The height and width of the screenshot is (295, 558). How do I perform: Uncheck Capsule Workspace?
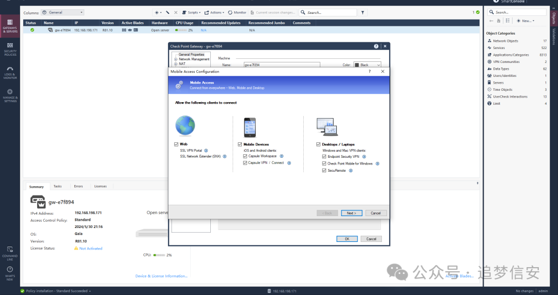click(245, 156)
